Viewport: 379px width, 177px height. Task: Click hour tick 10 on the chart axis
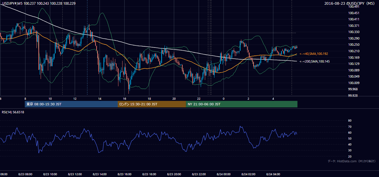[50, 99]
